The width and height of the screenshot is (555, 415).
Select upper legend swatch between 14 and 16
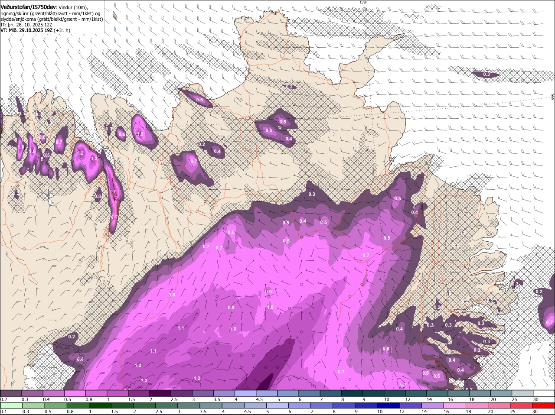(437, 393)
